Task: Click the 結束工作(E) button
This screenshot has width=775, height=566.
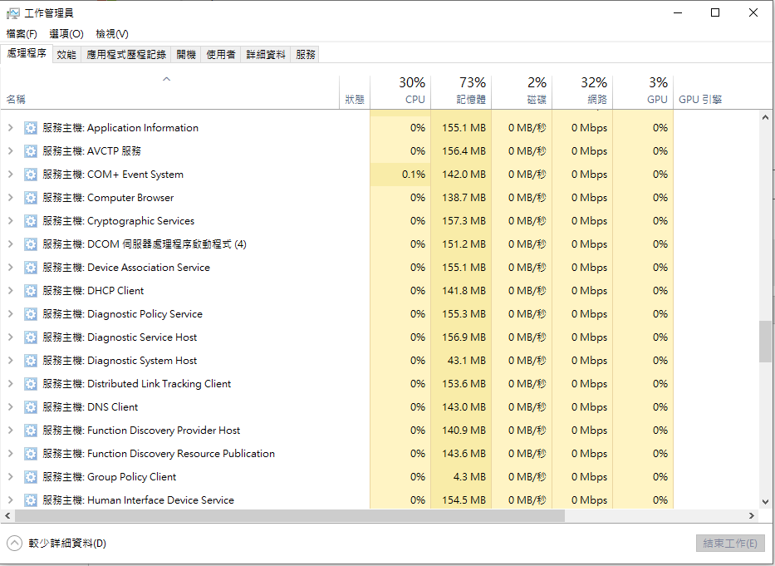Action: pyautogui.click(x=730, y=544)
